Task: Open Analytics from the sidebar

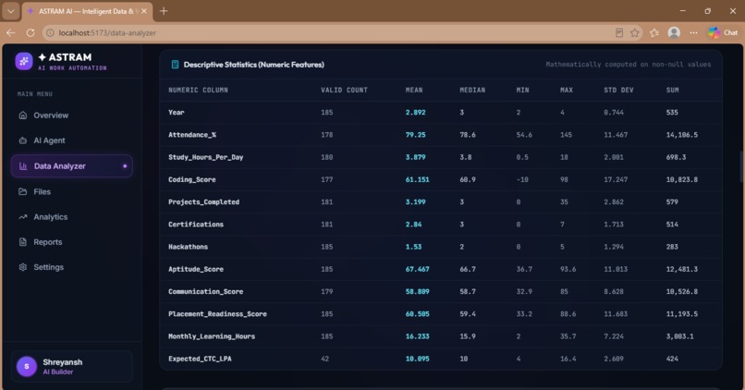Action: [x=72, y=217]
